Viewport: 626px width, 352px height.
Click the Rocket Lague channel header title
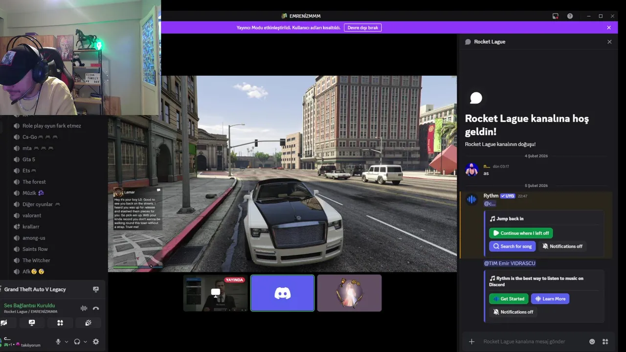490,42
